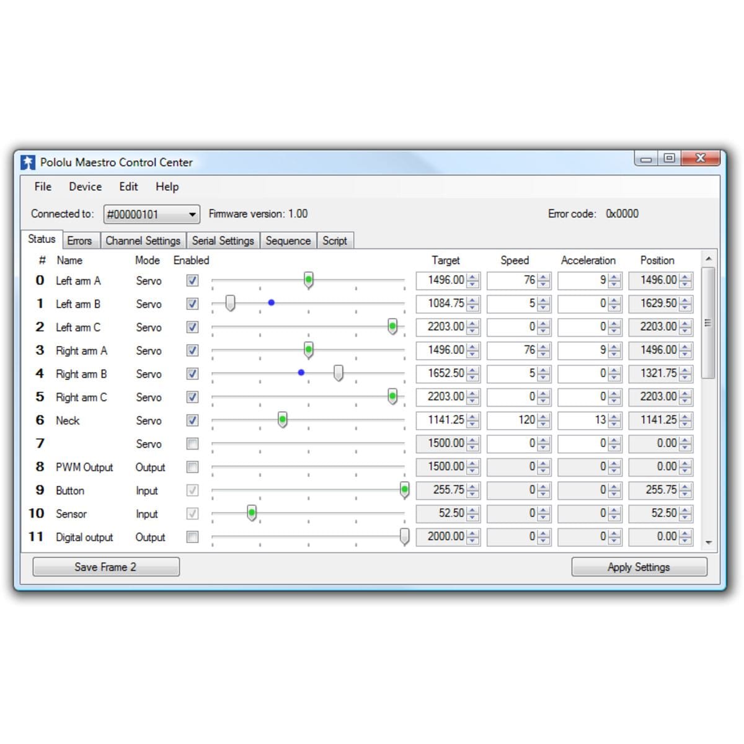Open the Sequence tab
This screenshot has height=744, width=744.
(288, 241)
